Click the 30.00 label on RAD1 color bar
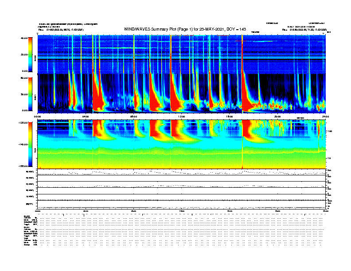351x271 pixels. point(24,94)
